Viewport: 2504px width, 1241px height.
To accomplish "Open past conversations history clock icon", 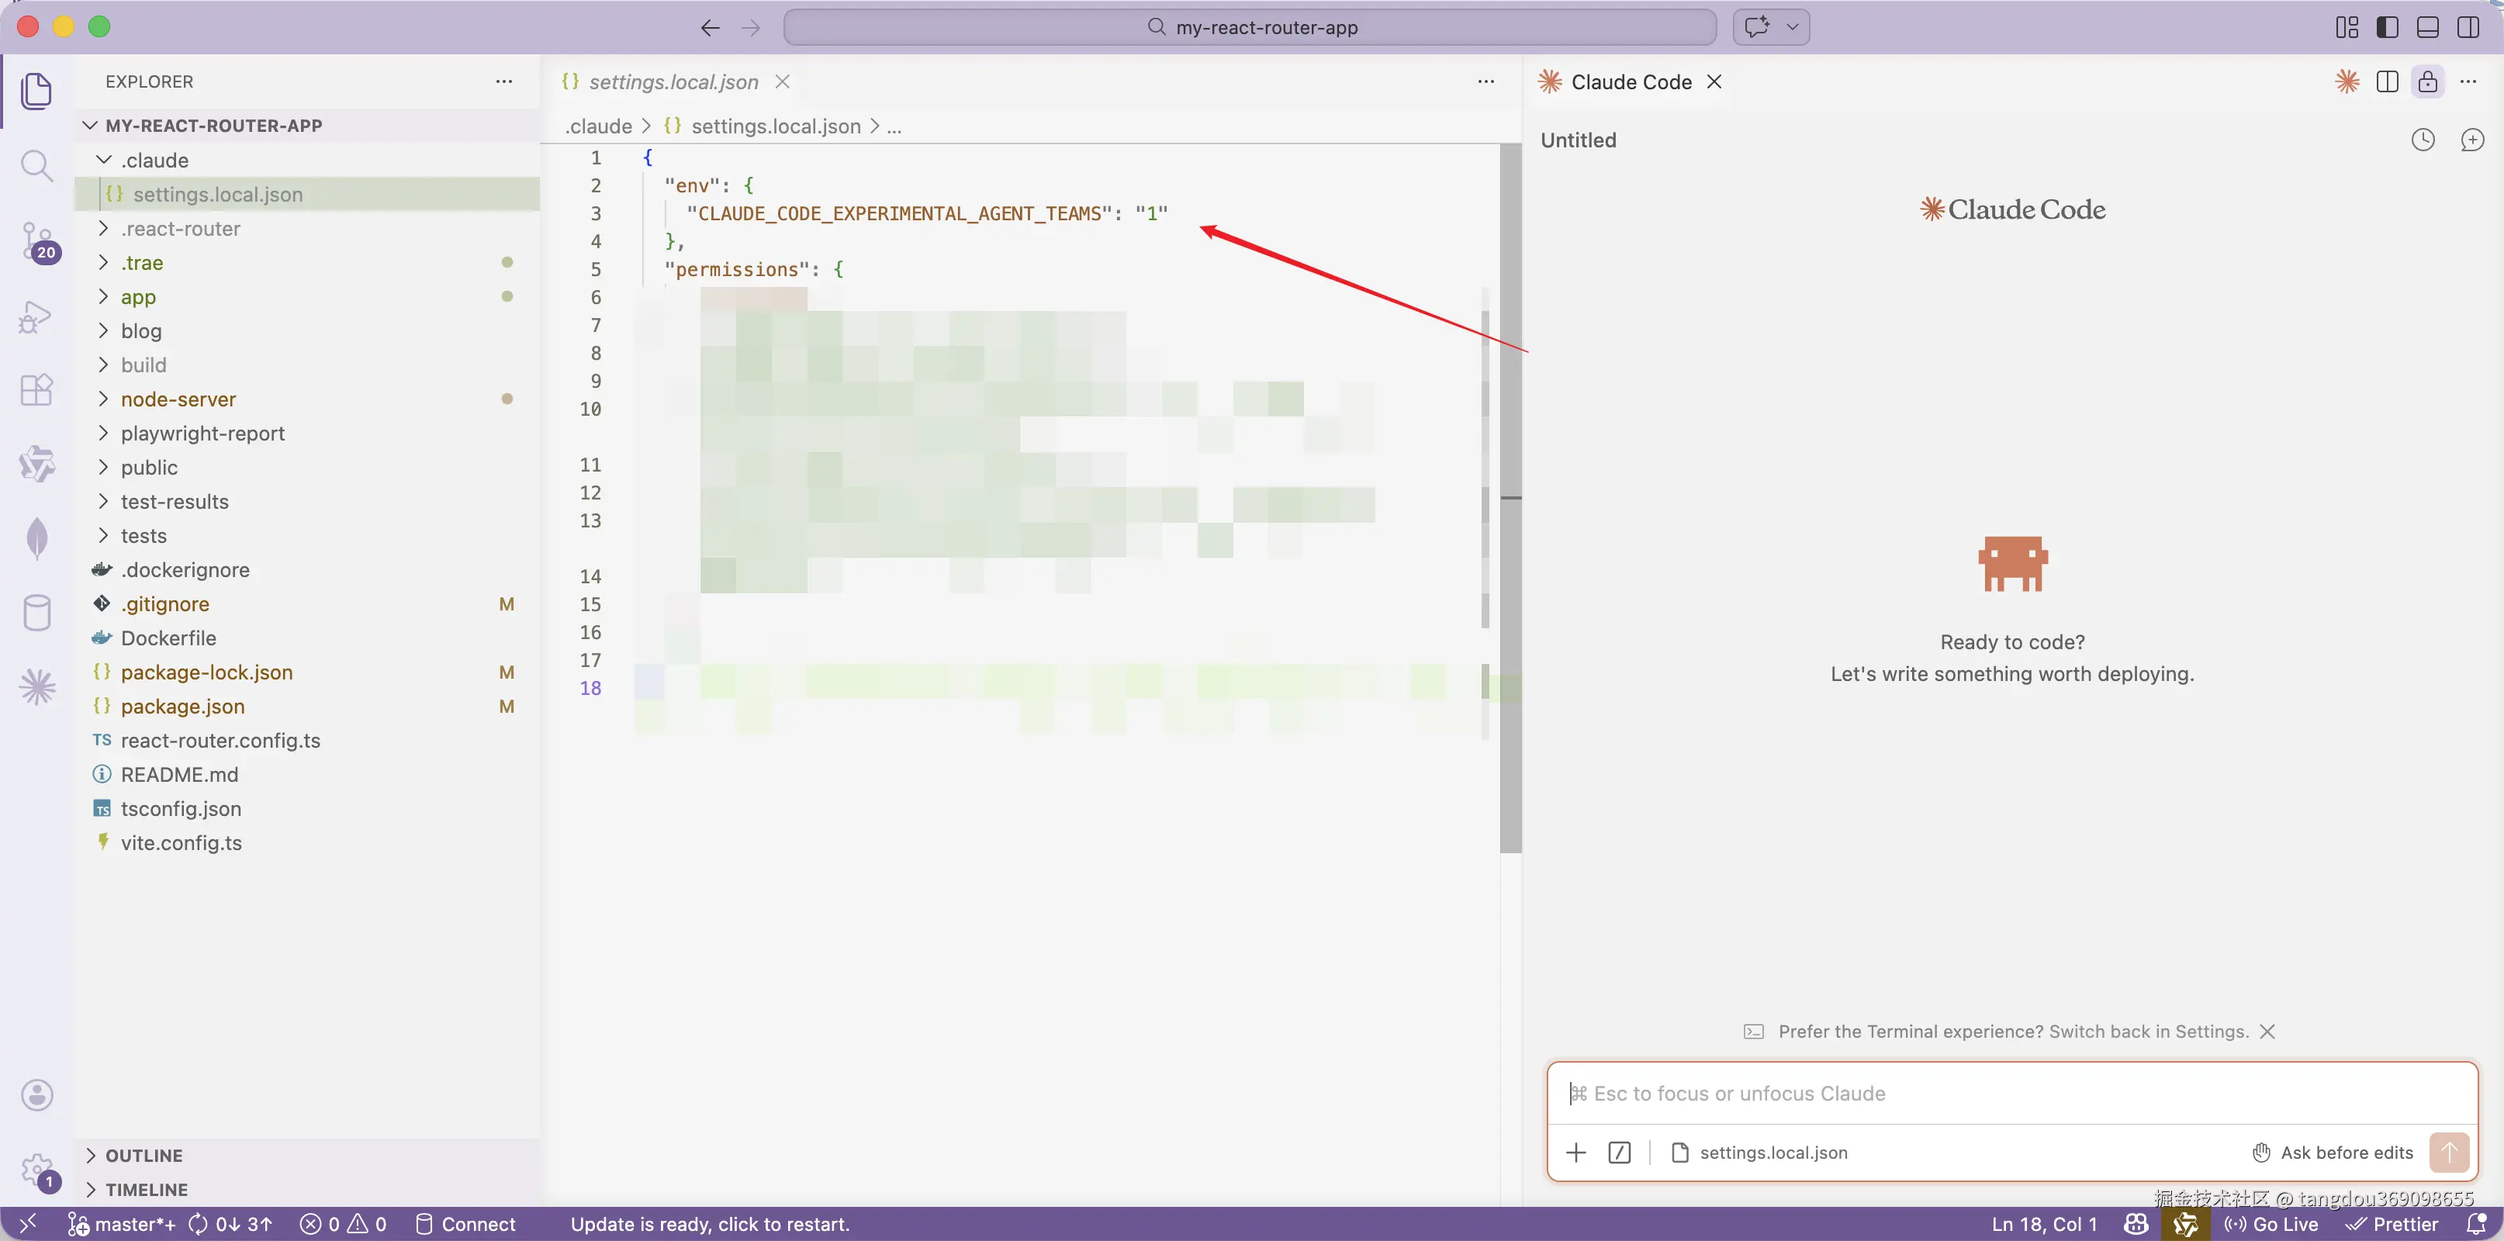I will (2423, 140).
